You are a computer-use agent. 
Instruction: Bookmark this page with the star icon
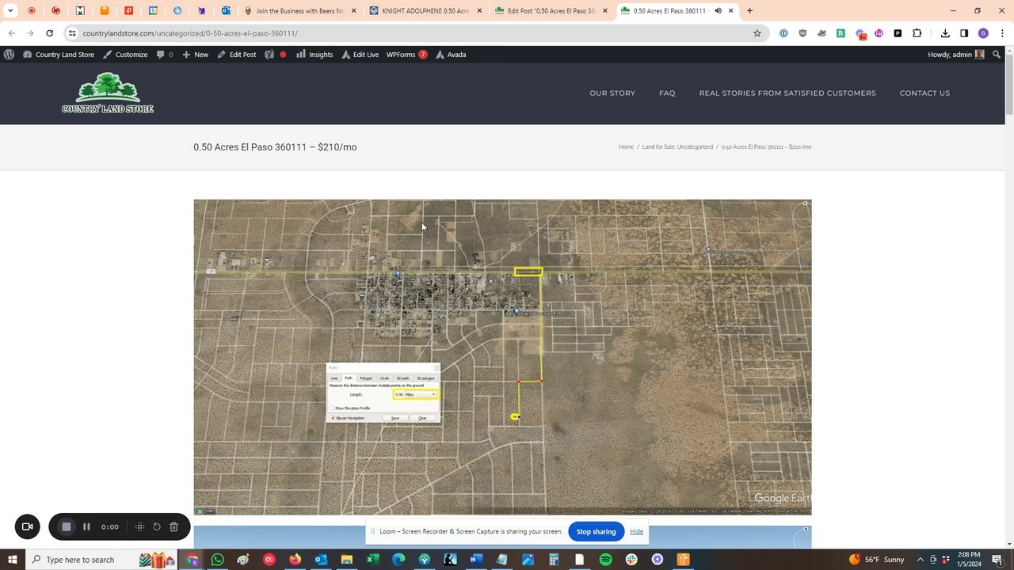coord(757,33)
